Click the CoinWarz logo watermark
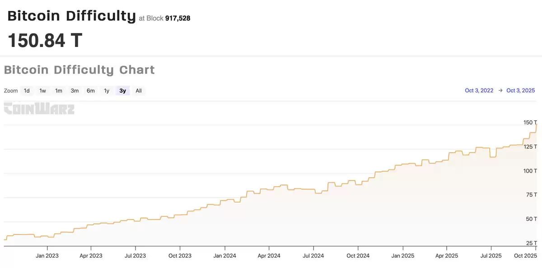Image resolution: width=542 pixels, height=268 pixels. [39, 109]
